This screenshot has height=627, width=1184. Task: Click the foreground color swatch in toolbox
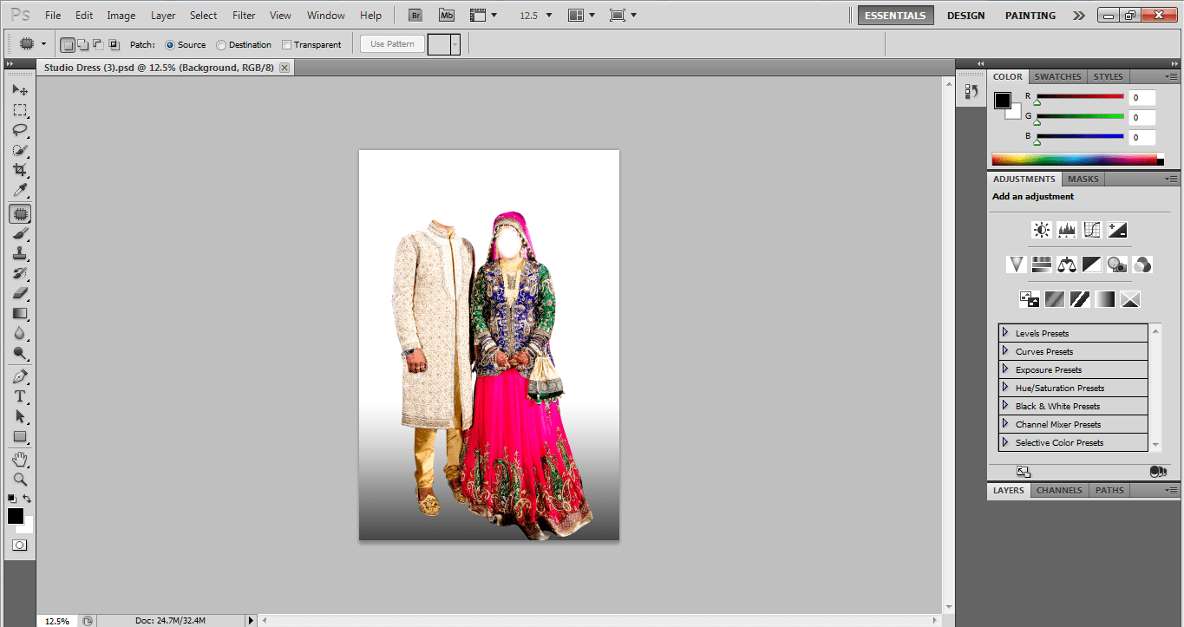[16, 516]
